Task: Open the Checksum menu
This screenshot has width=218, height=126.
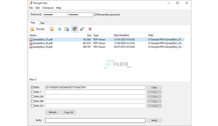Action: [48, 8]
